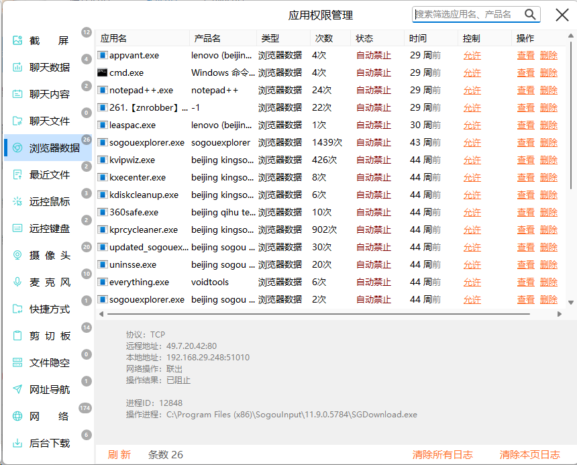Click 删除 for notepad++.exe
577x465 pixels.
point(549,90)
